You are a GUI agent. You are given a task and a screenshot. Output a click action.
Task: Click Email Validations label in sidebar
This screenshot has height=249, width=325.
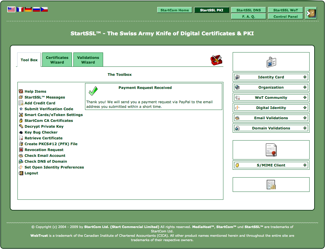(271, 118)
